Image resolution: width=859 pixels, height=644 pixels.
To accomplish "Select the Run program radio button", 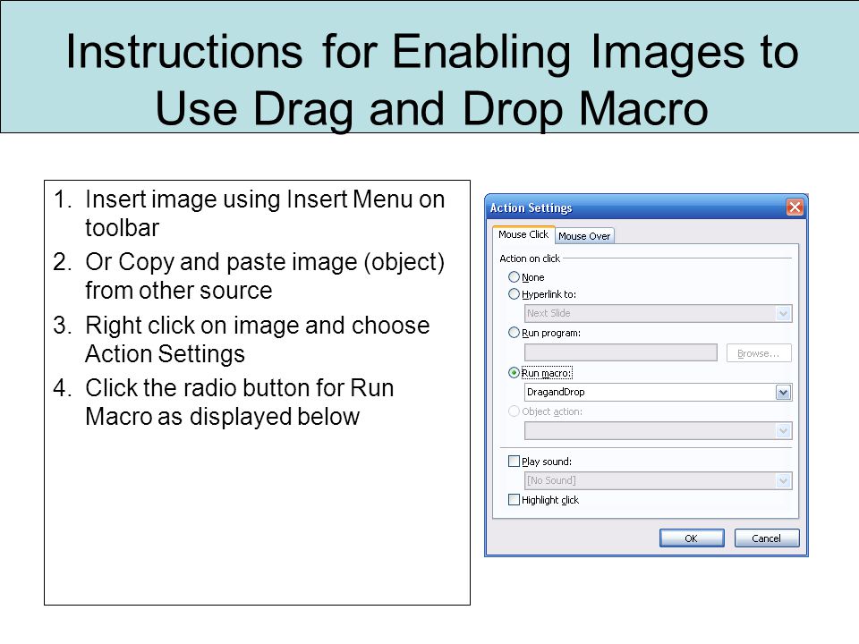I will (514, 333).
